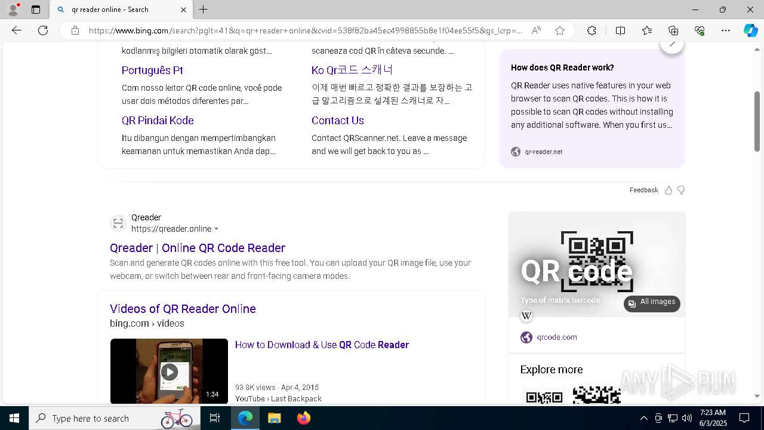Viewport: 764px width, 430px height.
Task: Expand the qreader.online URL dropdown arrow
Action: (216, 229)
